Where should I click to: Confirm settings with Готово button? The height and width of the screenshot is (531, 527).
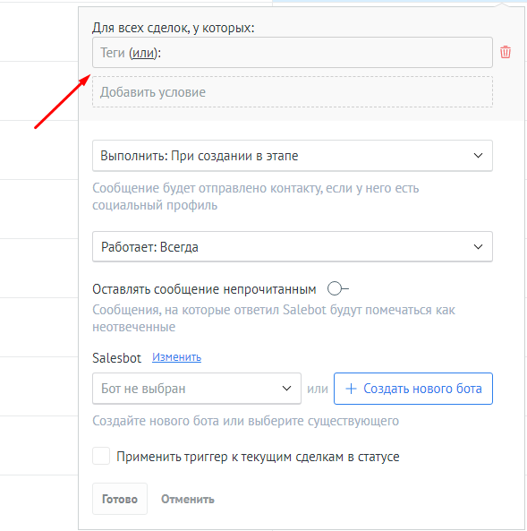pyautogui.click(x=120, y=499)
